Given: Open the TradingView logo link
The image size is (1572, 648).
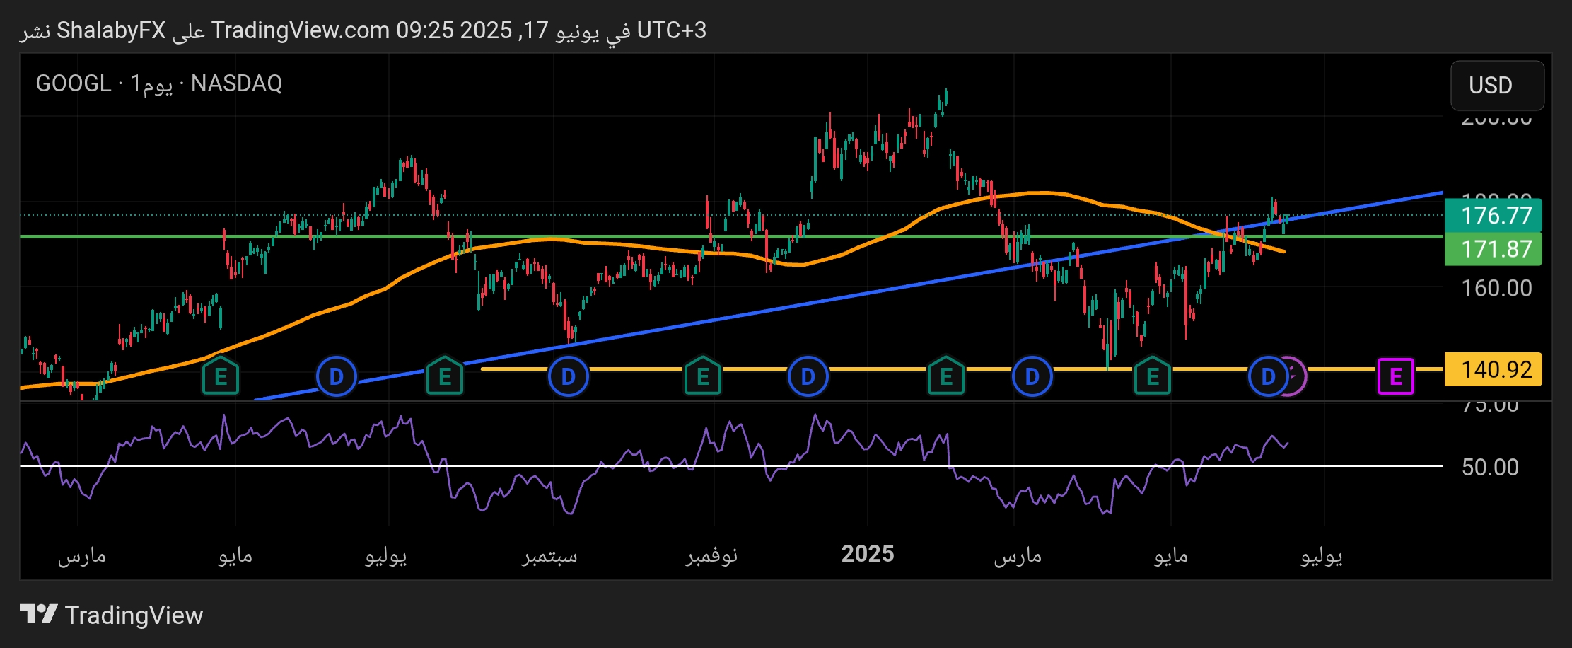Looking at the screenshot, I should tap(112, 615).
